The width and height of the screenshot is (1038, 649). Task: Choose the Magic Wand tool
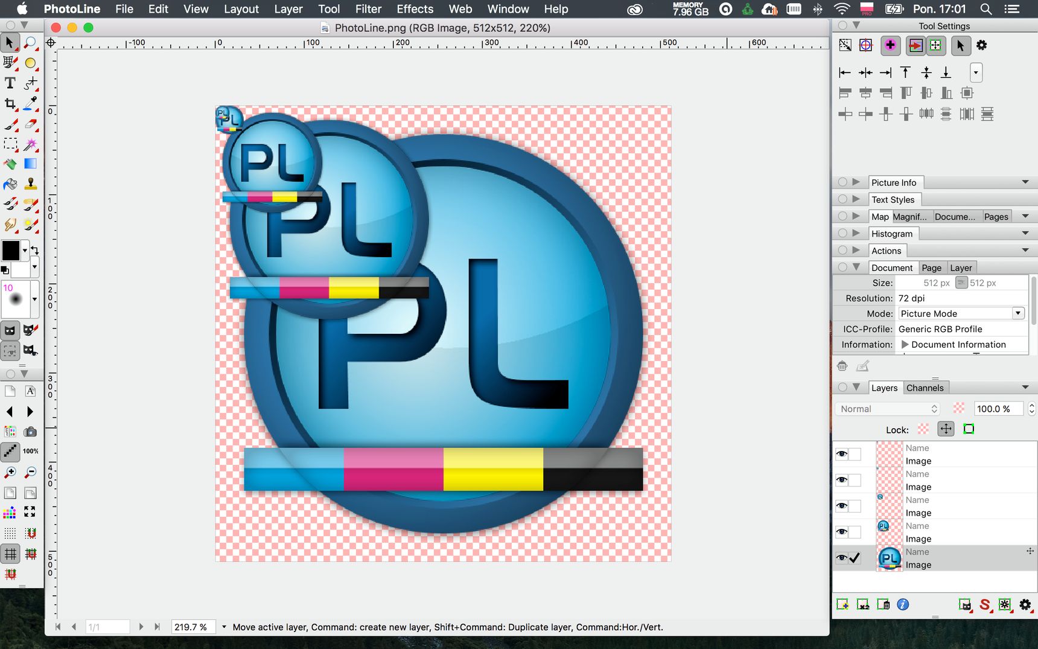pyautogui.click(x=31, y=144)
